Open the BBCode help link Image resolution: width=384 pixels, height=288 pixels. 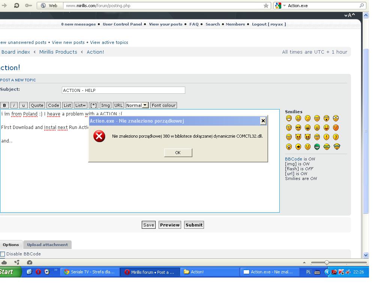coord(294,159)
